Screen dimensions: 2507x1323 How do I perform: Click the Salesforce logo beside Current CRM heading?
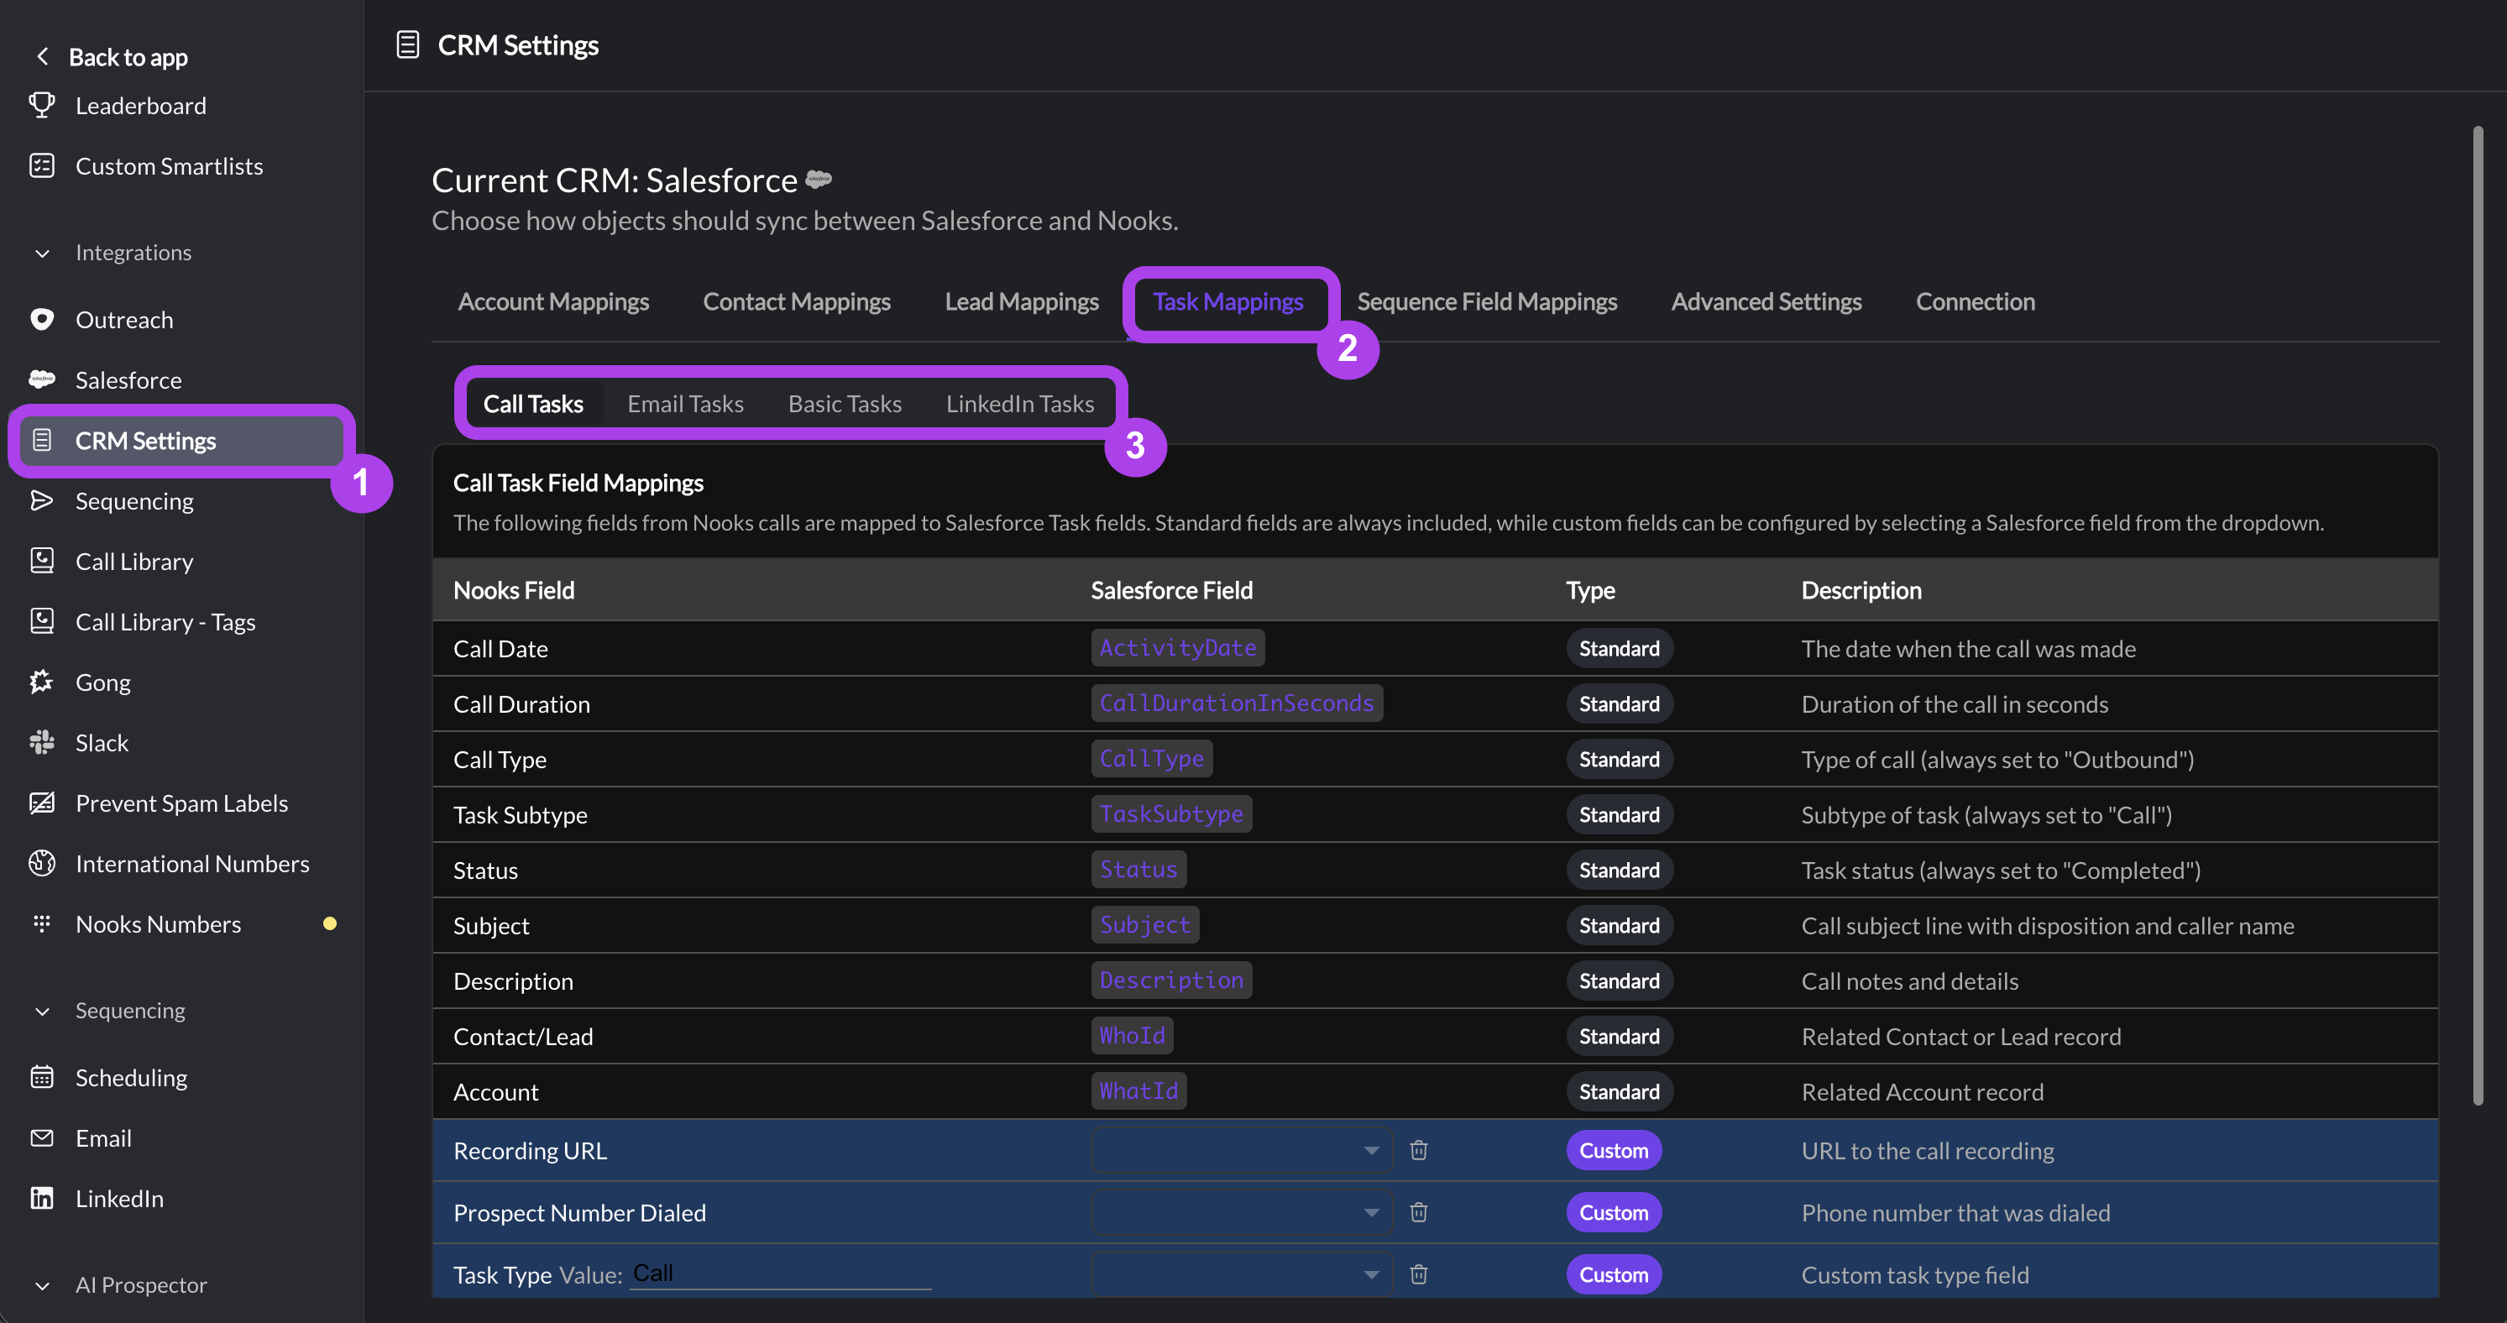tap(819, 179)
